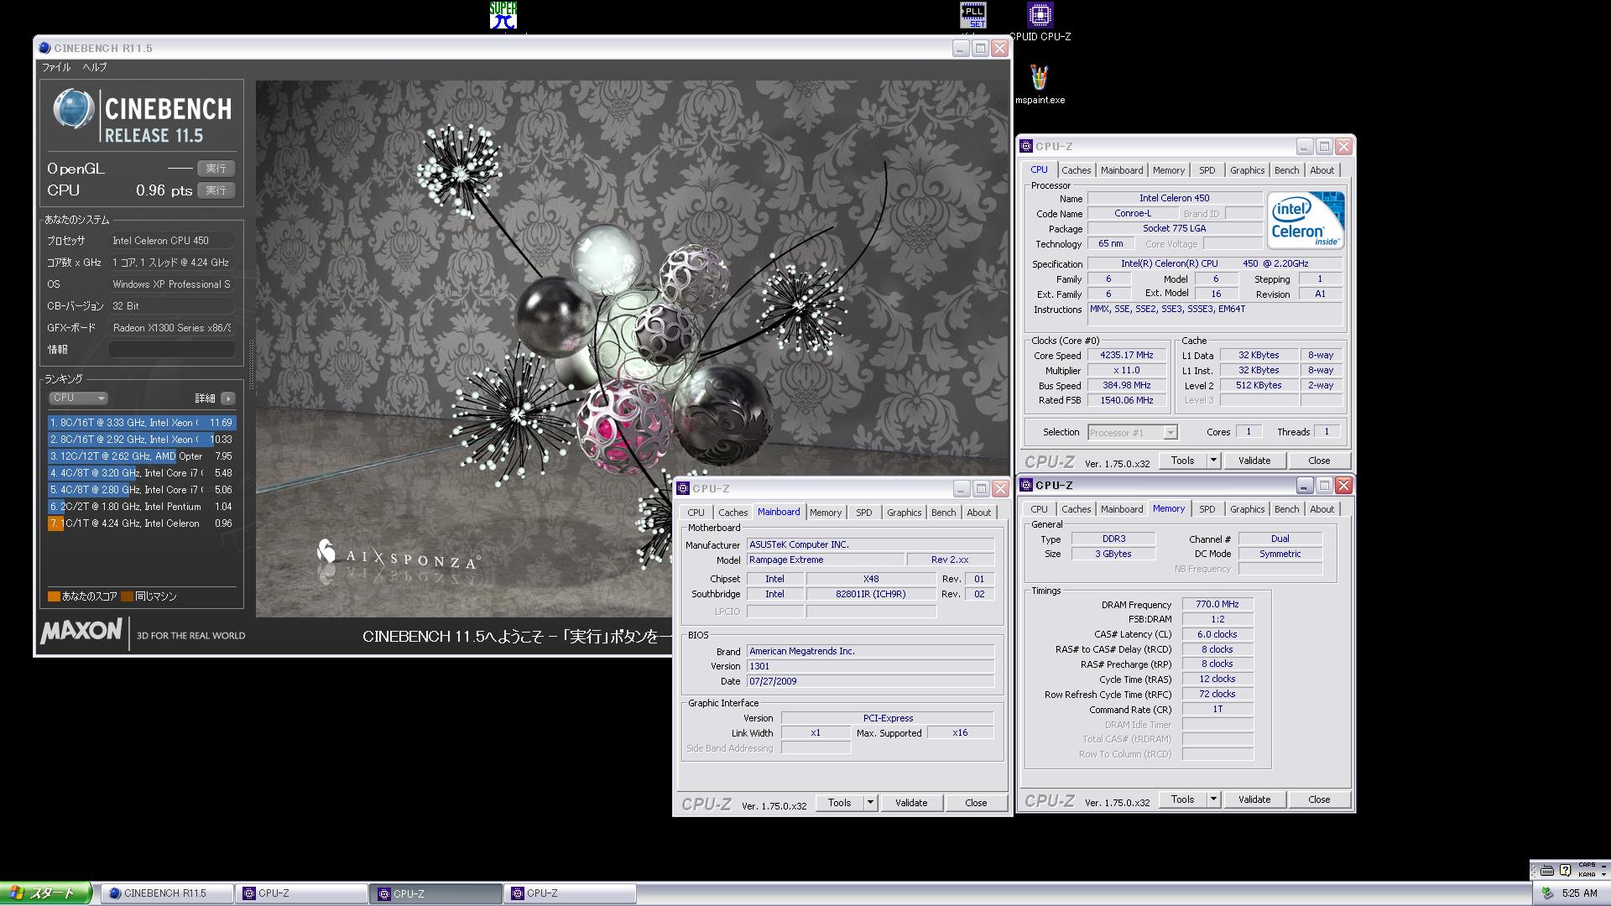Click the CPU-Z Mainboard window title icon
The height and width of the screenshot is (906, 1611).
coord(683,488)
